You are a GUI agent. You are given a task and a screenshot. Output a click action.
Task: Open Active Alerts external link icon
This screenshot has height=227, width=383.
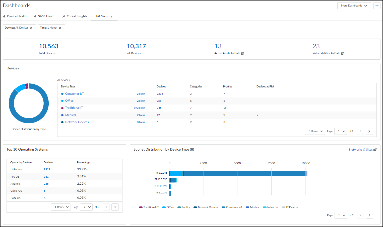pos(243,53)
